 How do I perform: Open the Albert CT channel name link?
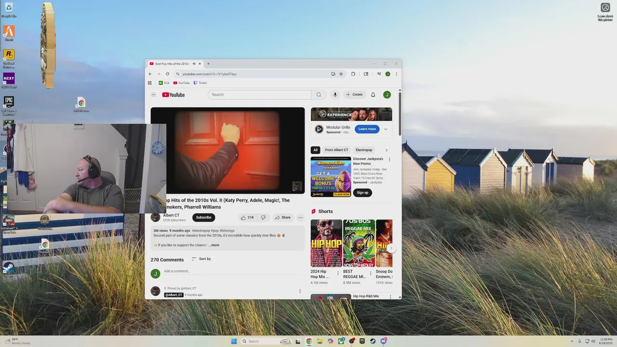click(171, 215)
